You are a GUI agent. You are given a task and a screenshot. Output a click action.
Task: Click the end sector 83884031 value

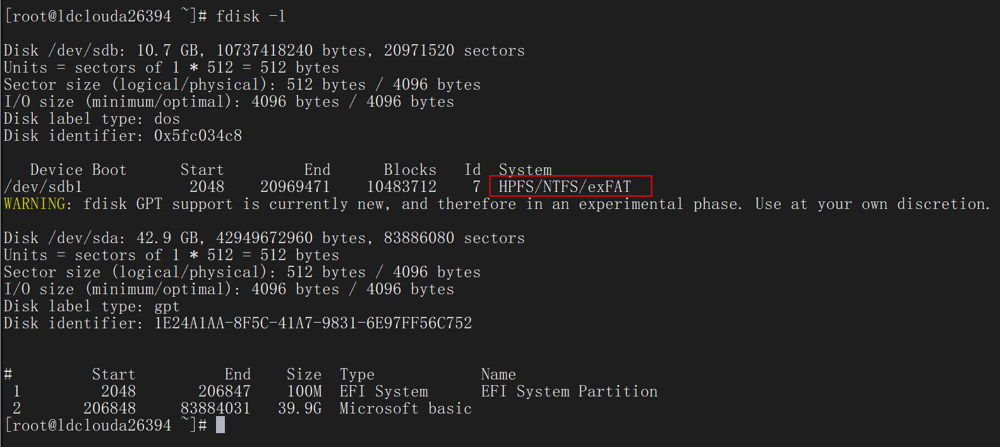(215, 408)
